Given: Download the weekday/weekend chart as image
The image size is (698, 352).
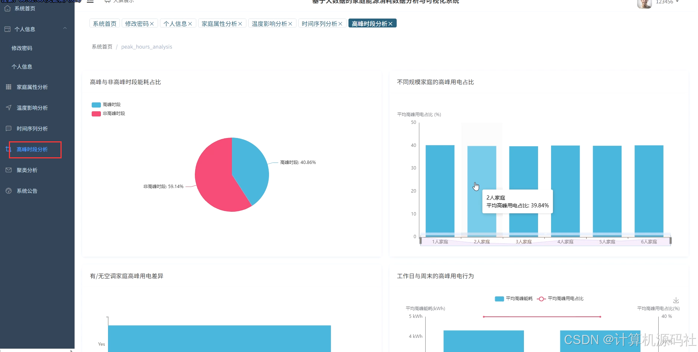Looking at the screenshot, I should click(676, 300).
